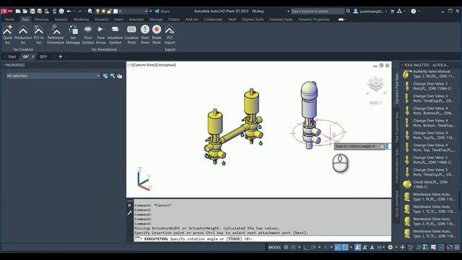Click the rotation angle dynamic input box

pyautogui.click(x=388, y=146)
